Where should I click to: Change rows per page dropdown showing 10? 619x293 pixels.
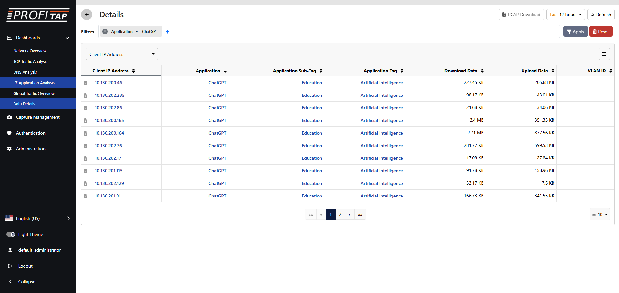tap(600, 214)
